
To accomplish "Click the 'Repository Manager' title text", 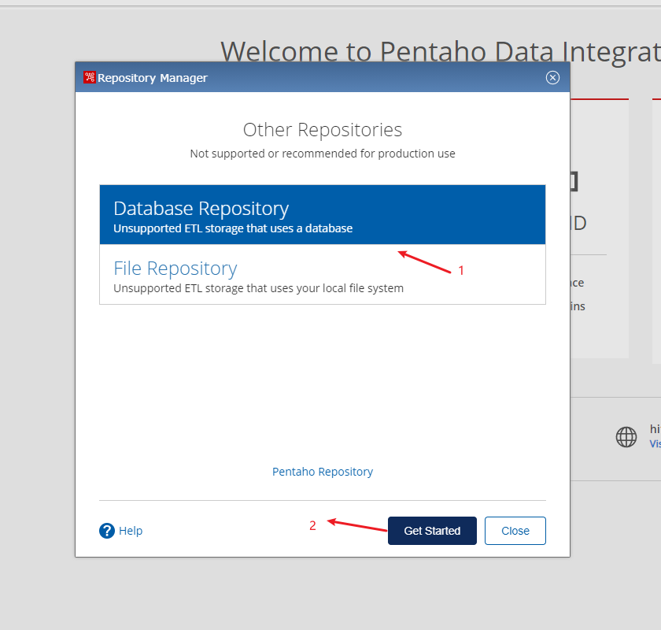I will tap(153, 78).
